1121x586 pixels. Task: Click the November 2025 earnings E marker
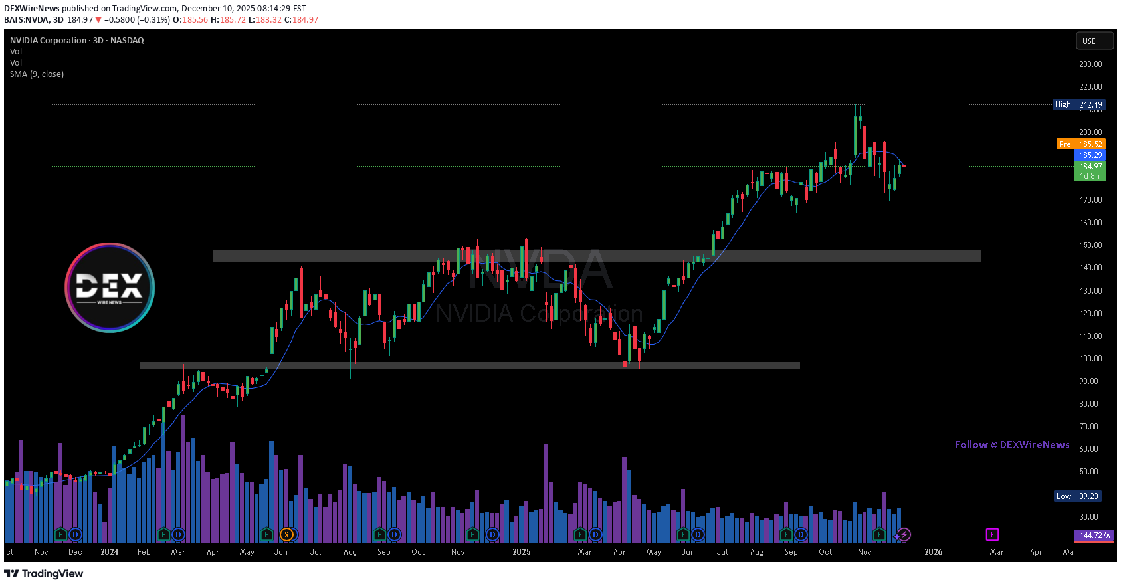(x=879, y=534)
